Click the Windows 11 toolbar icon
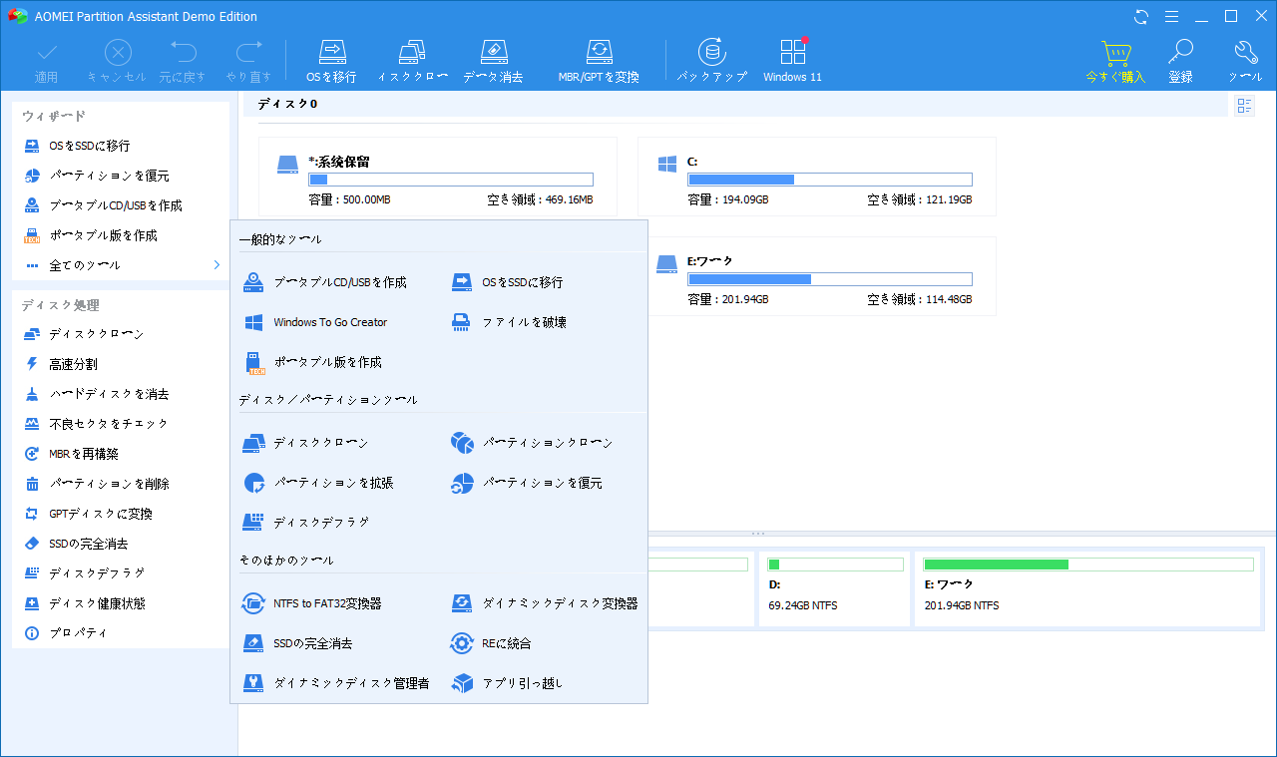 point(792,61)
